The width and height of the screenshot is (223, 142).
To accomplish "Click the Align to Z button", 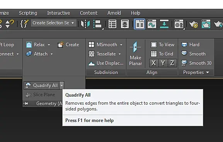I will [x=172, y=63].
